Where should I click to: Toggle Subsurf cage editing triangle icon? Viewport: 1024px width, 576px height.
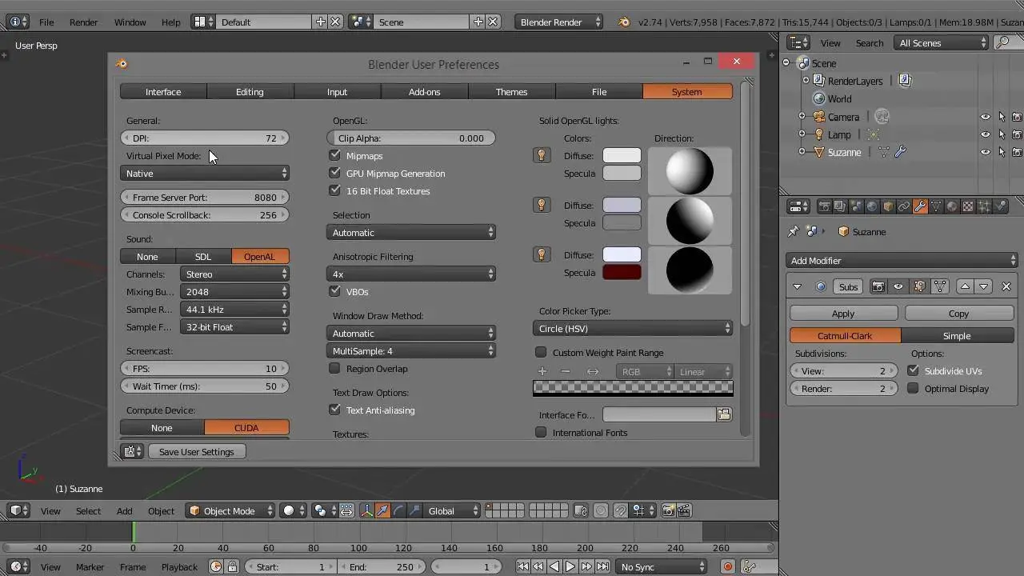coord(940,286)
